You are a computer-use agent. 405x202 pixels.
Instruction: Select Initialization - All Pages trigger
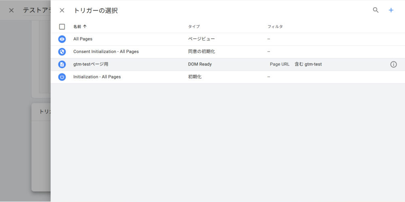[97, 77]
